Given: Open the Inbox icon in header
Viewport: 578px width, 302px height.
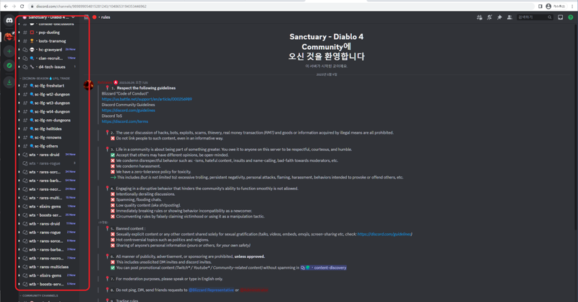Looking at the screenshot, I should (561, 17).
